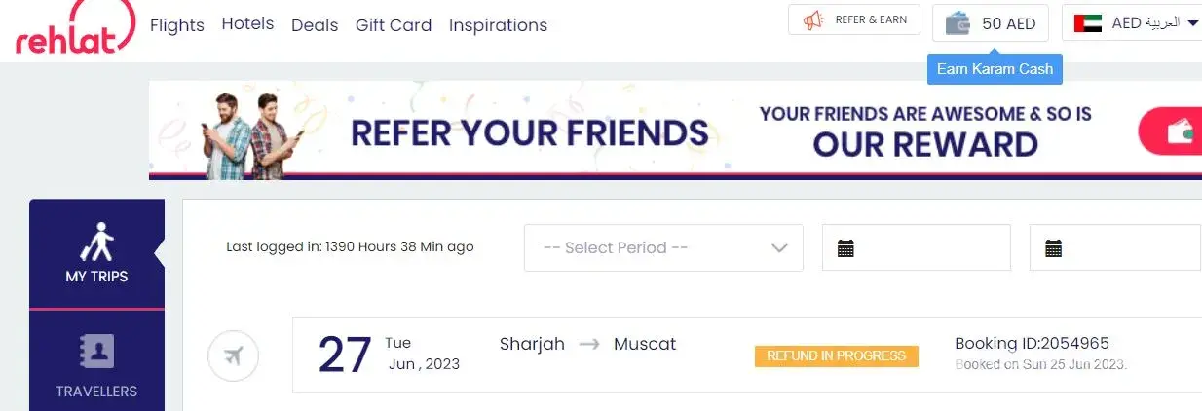
Task: Click the Earn Karam Cash tooltip
Action: click(x=994, y=69)
